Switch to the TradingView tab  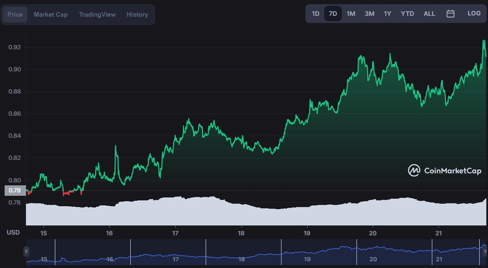pos(97,15)
